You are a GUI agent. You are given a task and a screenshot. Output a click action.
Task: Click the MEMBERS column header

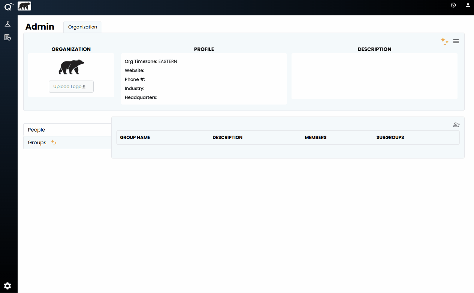tap(316, 138)
